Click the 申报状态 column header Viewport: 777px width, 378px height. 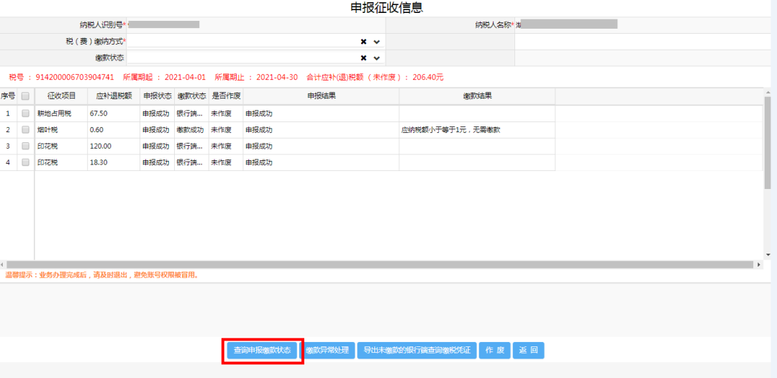pos(157,96)
